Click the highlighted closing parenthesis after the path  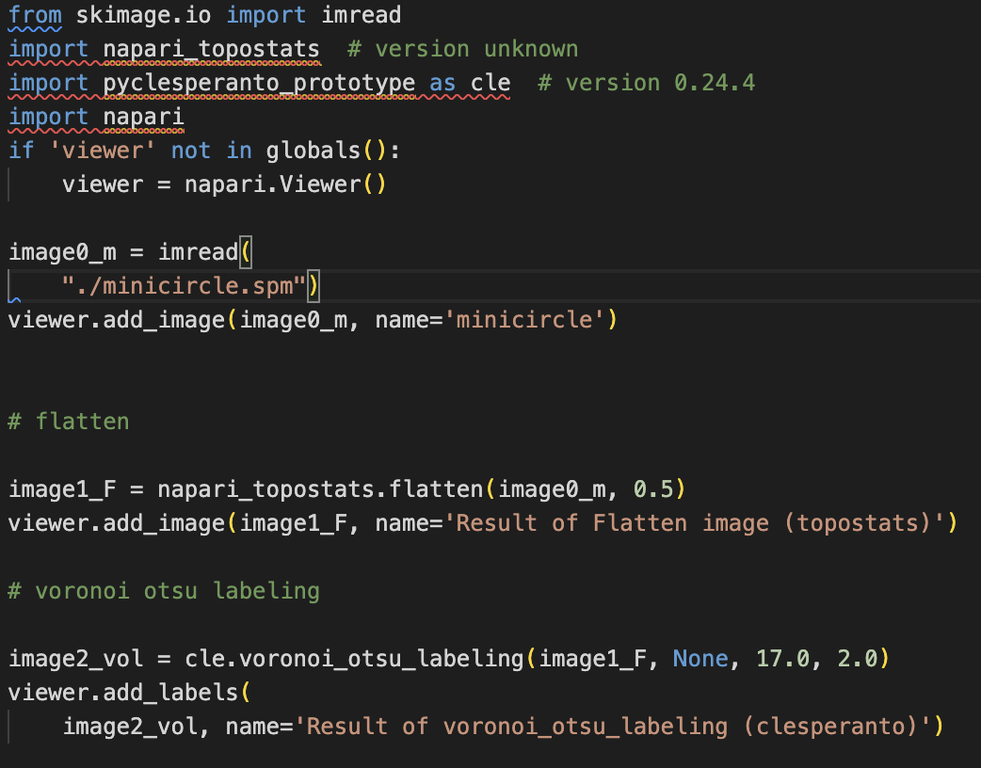(314, 285)
